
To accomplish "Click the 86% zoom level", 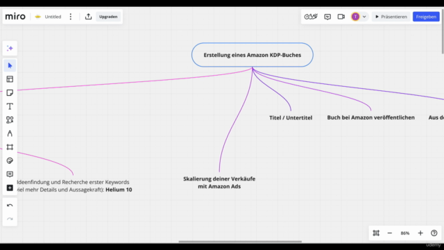I will [405, 233].
